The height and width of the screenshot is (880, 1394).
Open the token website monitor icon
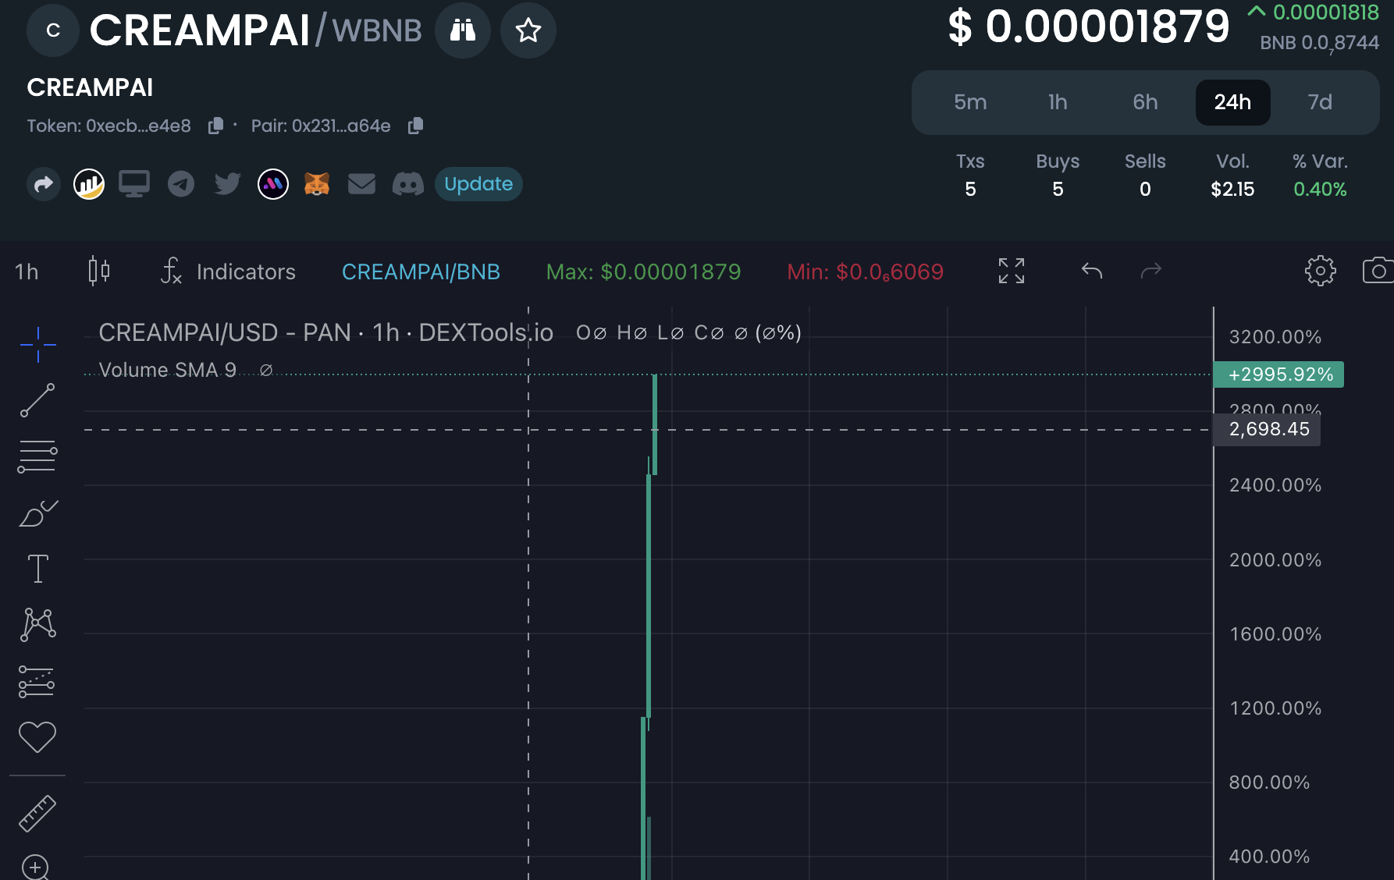[x=134, y=184]
